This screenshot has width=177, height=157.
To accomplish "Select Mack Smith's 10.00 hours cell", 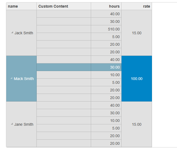I will (106, 75).
